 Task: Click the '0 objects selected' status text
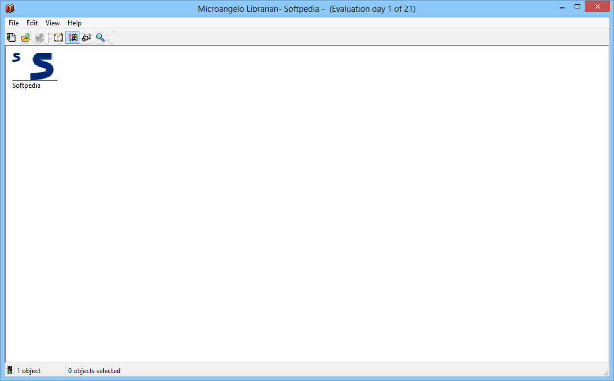point(95,371)
